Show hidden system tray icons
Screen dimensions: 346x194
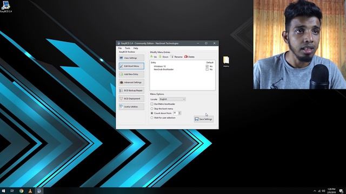(315, 191)
